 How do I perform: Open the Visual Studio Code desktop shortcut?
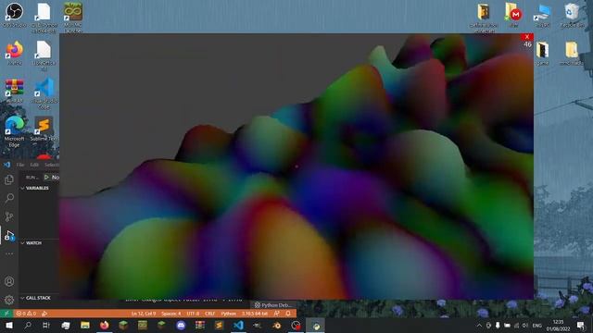[44, 92]
